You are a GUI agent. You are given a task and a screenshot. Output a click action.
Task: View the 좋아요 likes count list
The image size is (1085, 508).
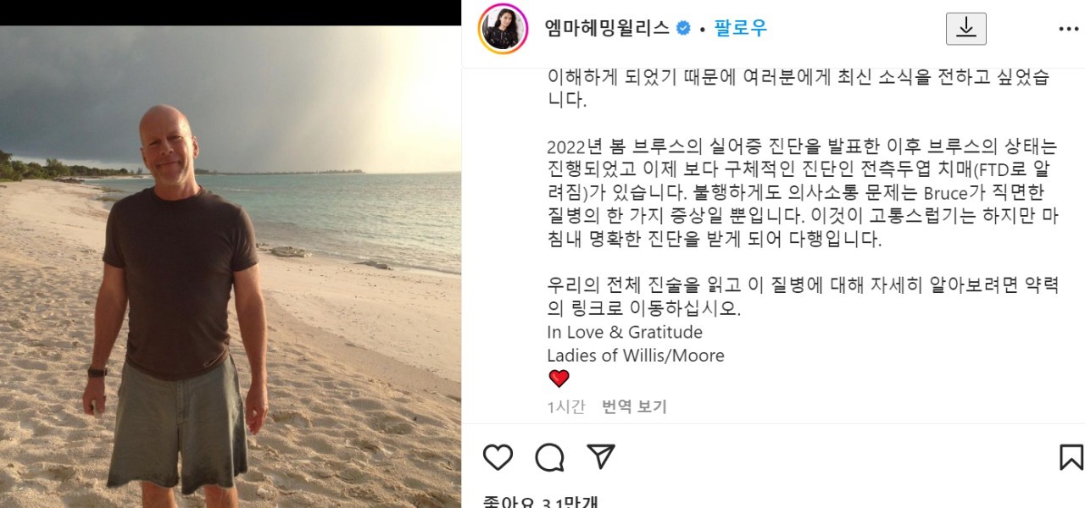click(x=540, y=503)
